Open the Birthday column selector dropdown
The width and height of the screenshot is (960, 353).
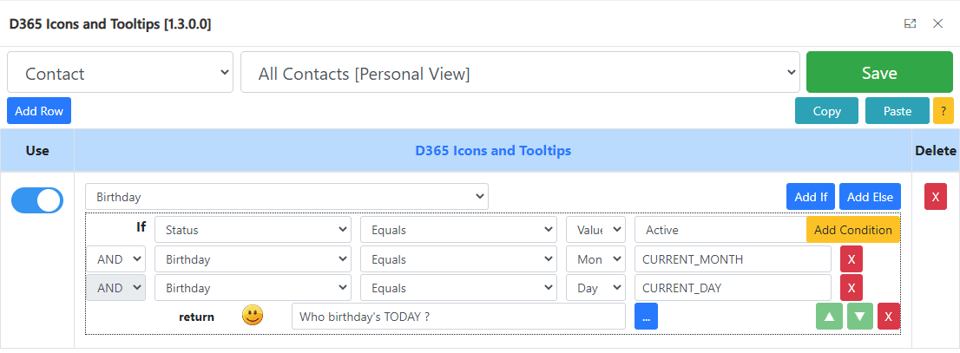286,197
